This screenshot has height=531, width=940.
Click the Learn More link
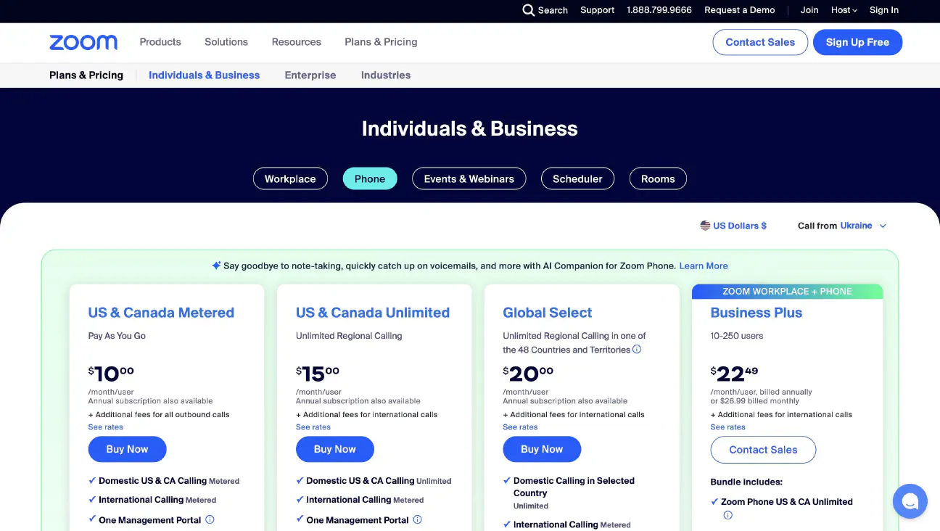[x=704, y=265]
